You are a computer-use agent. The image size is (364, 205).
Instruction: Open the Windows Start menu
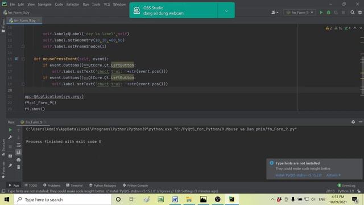tap(7, 199)
